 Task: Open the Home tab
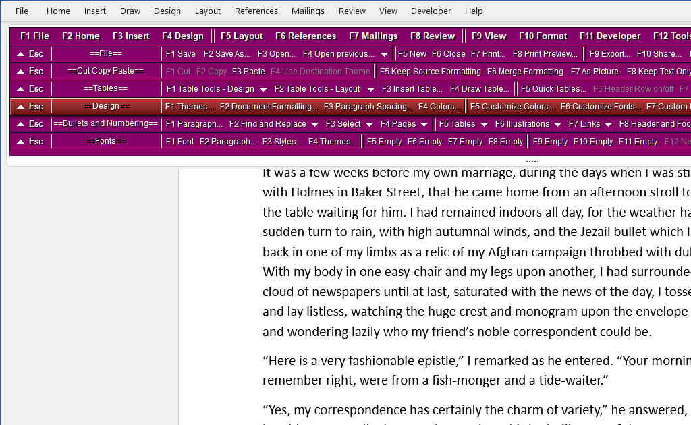58,11
